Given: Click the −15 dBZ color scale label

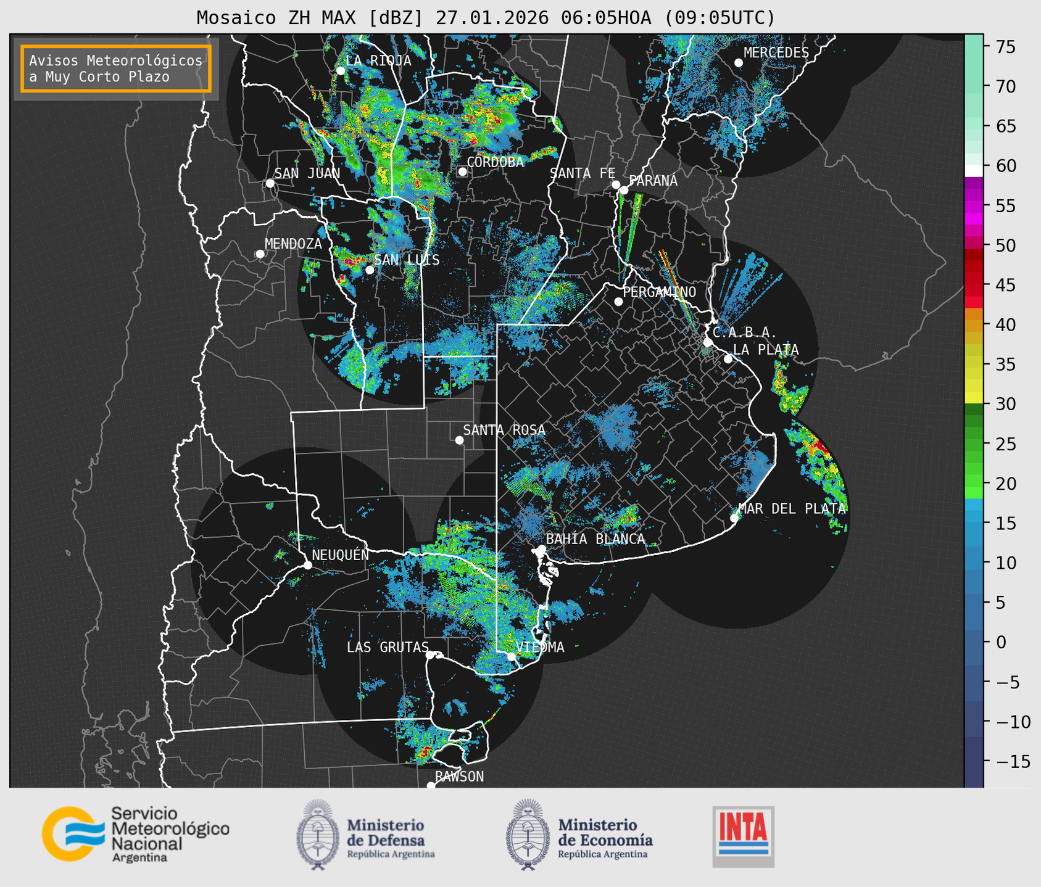Looking at the screenshot, I should pyautogui.click(x=1013, y=761).
